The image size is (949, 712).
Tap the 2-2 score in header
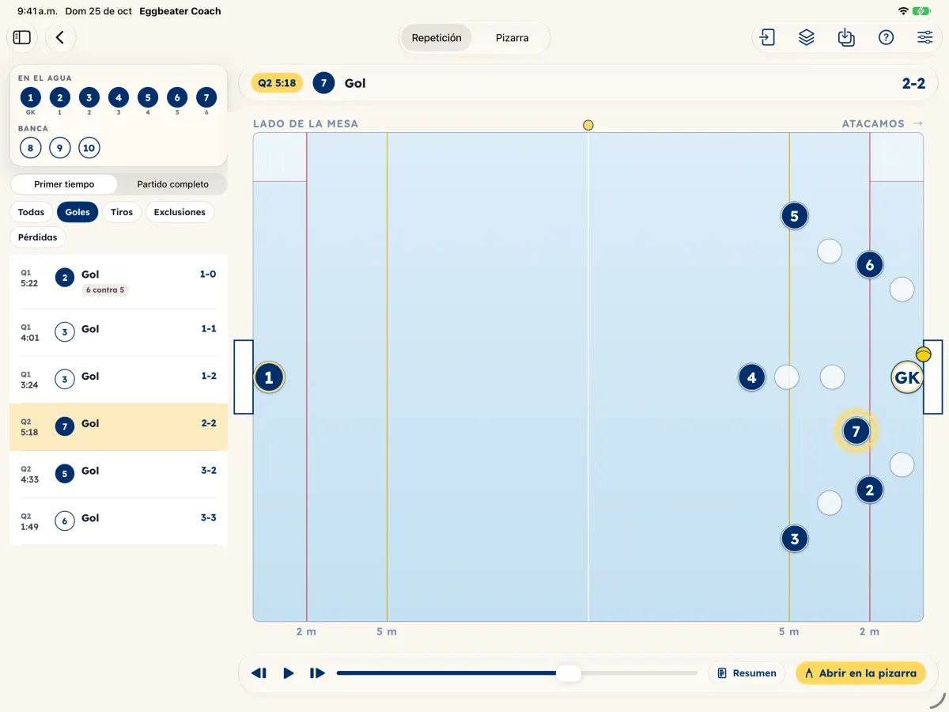pos(913,83)
